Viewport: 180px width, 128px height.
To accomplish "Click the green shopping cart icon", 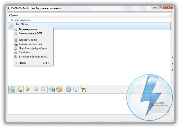I will coord(83,89).
